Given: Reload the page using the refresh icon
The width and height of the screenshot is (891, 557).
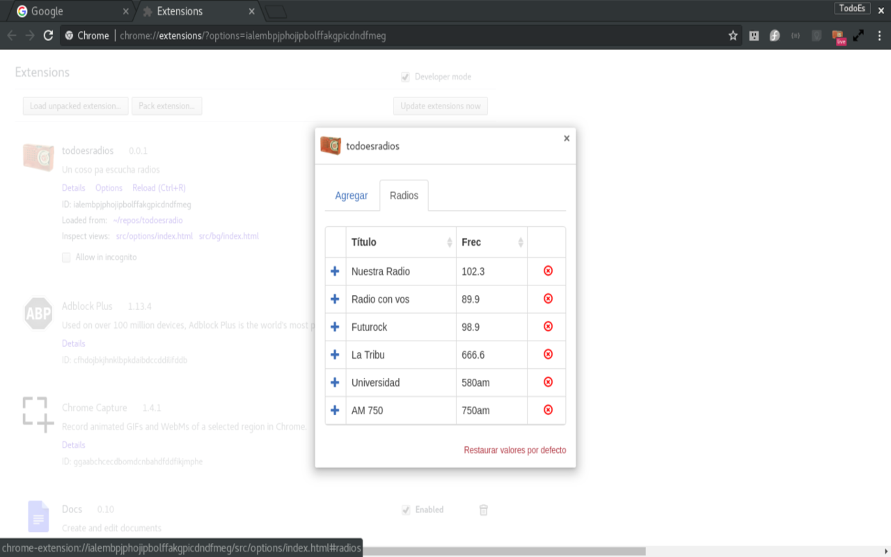Looking at the screenshot, I should tap(48, 36).
